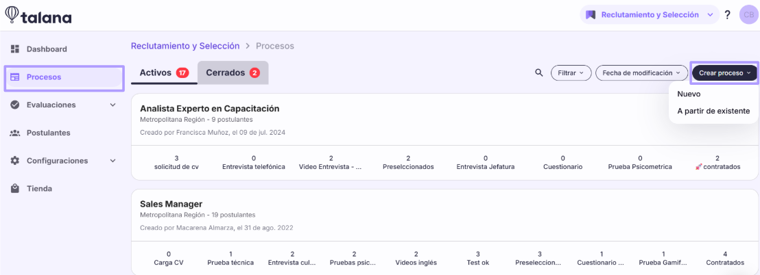This screenshot has height=275, width=760.
Task: Click the Prueba Gamif... stage
Action: click(x=663, y=258)
